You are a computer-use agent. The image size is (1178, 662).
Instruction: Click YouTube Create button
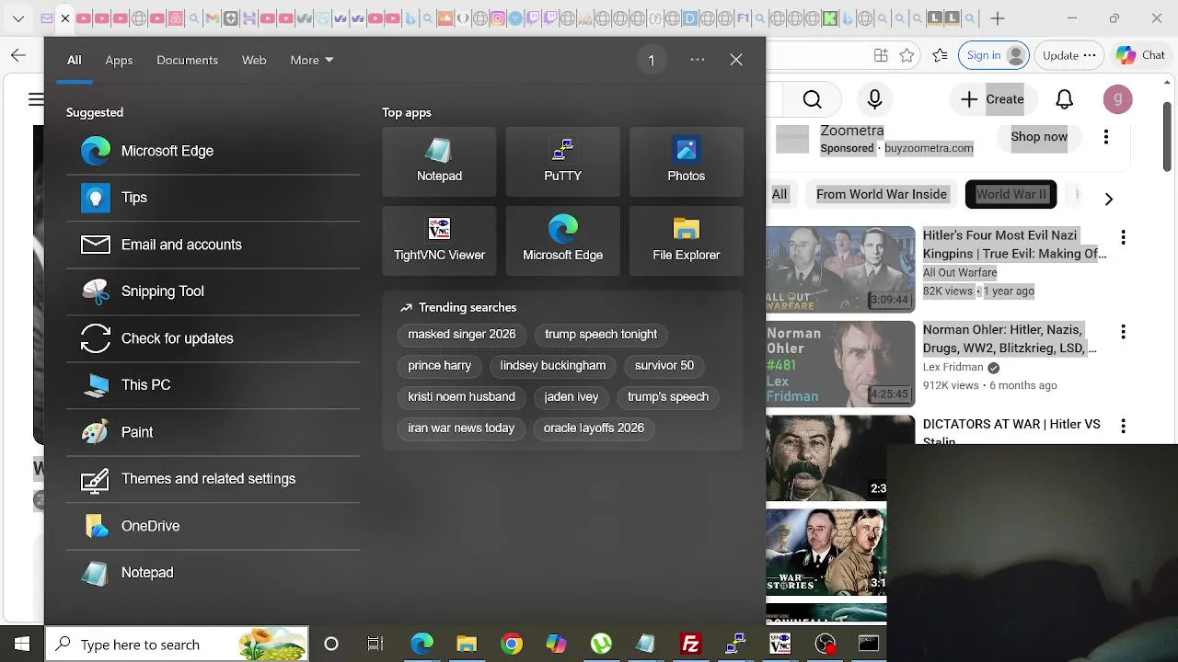click(x=992, y=99)
